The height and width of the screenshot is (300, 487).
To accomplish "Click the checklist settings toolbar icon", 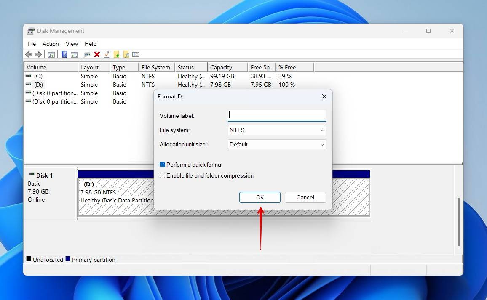I will 136,54.
